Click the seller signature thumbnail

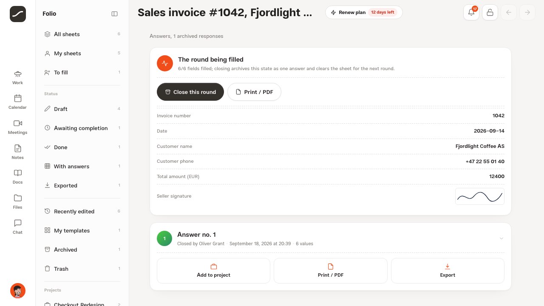click(480, 196)
